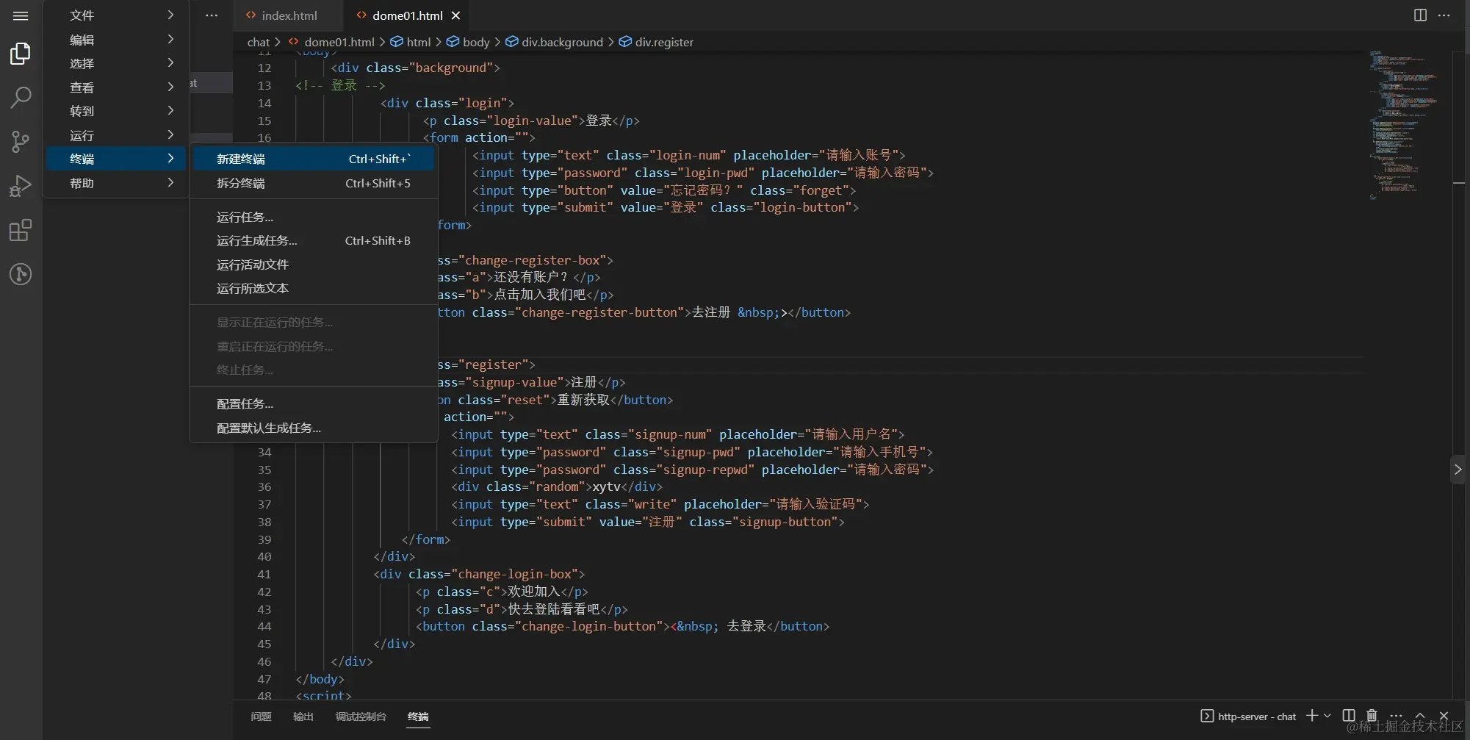Click the chat breadcrumb segment
Screen dimensions: 1470x740
(259, 42)
